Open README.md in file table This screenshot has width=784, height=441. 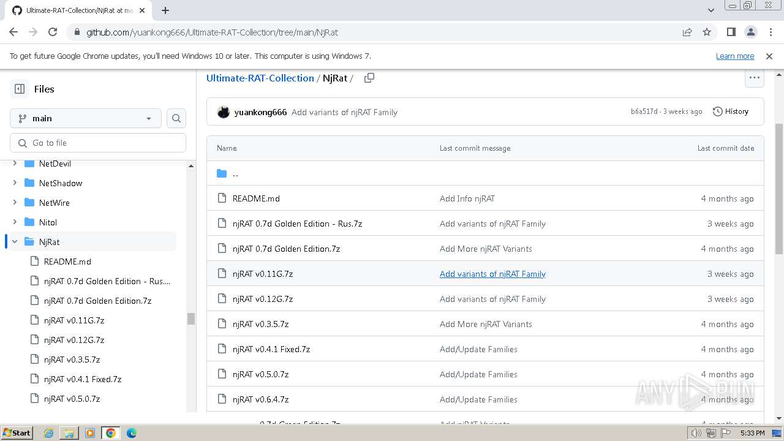click(x=256, y=198)
